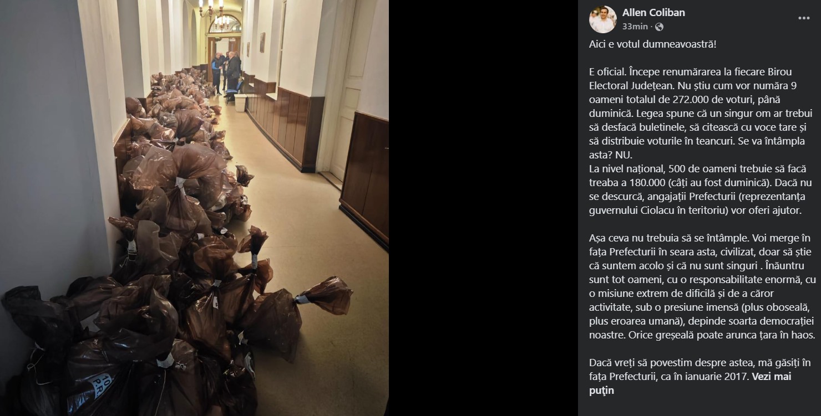The width and height of the screenshot is (821, 416).
Task: Click the chandelier in the photo
Action: (x=211, y=8)
